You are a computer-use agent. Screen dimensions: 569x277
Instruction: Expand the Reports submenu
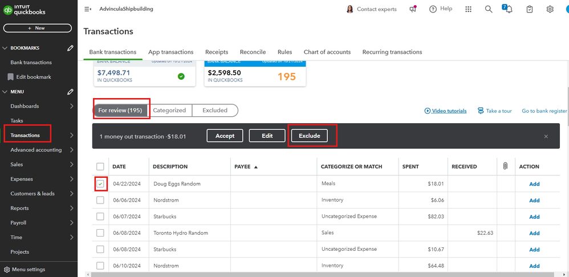71,208
